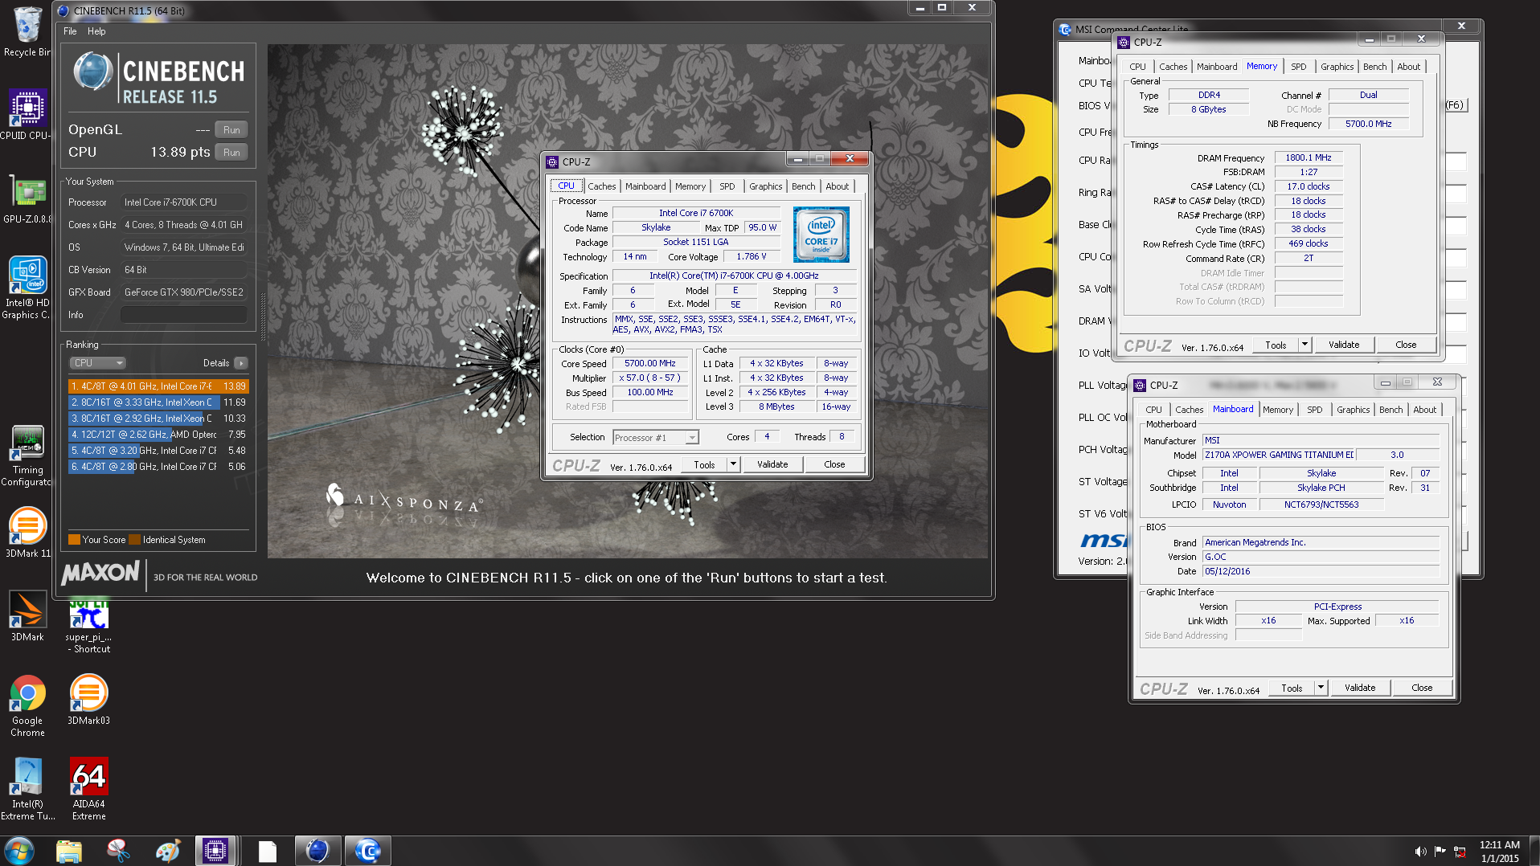
Task: Open Windows Explorer from the taskbar
Action: pyautogui.click(x=69, y=851)
